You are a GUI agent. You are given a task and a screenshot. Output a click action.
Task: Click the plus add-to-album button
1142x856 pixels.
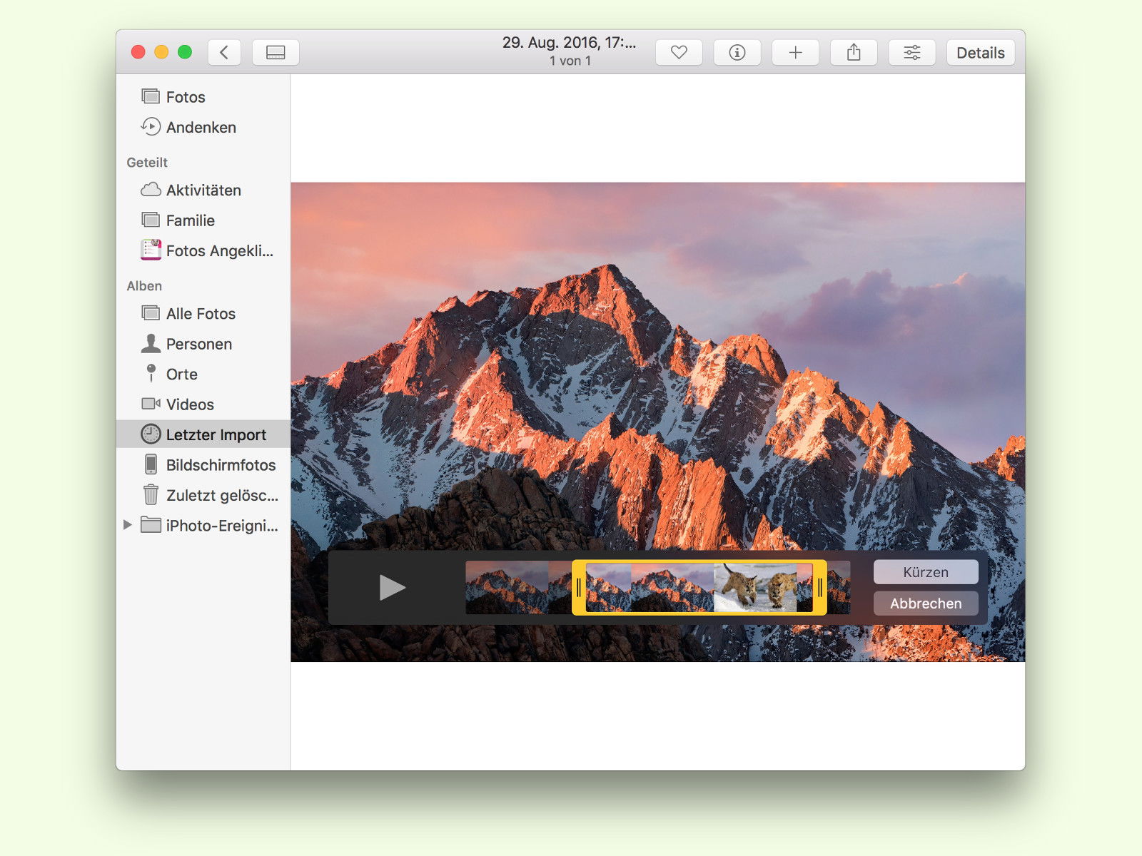(x=795, y=52)
